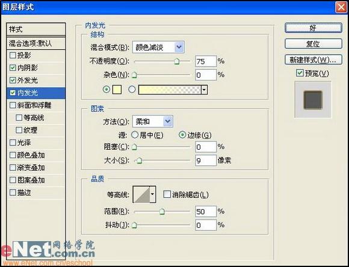Select the 边缘(G) source radio button
This screenshot has width=349, height=267.
(182, 135)
